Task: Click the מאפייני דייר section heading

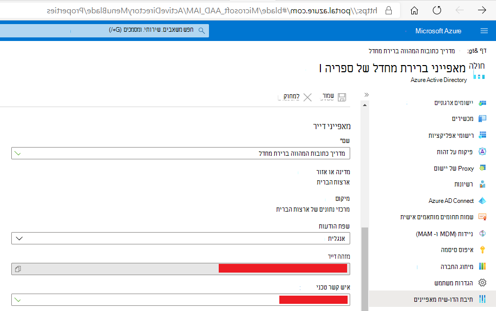Action: [332, 126]
